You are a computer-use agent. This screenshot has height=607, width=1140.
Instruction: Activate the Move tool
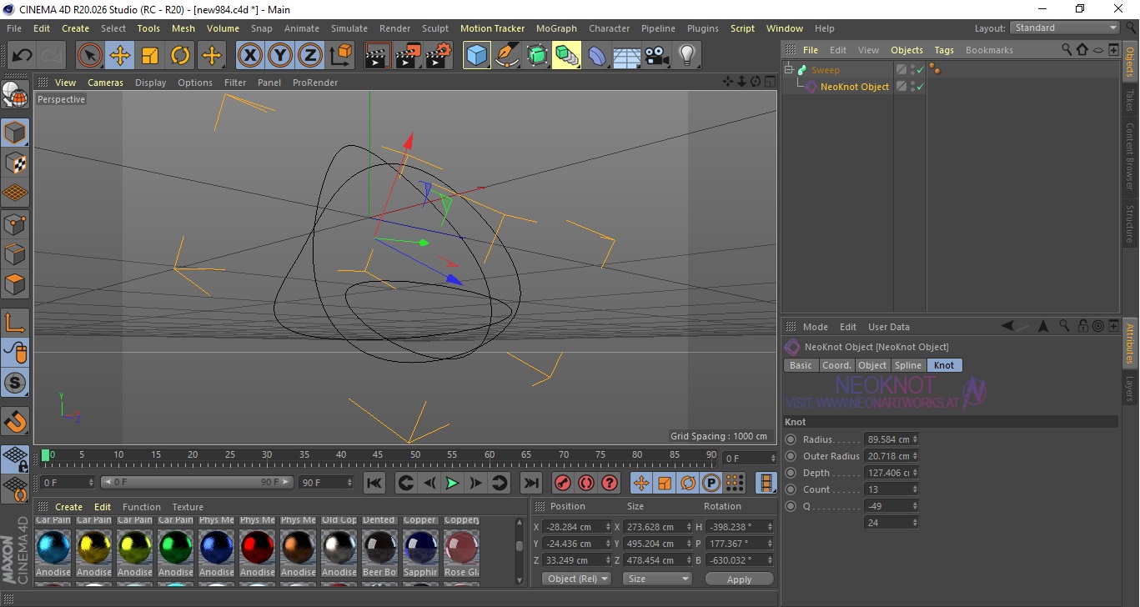pos(120,56)
